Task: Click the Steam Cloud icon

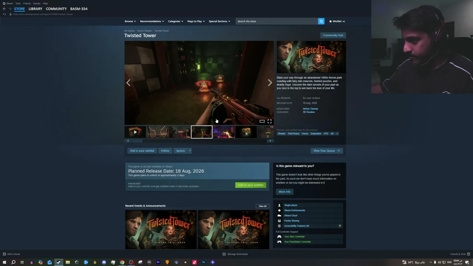Action: (x=279, y=215)
